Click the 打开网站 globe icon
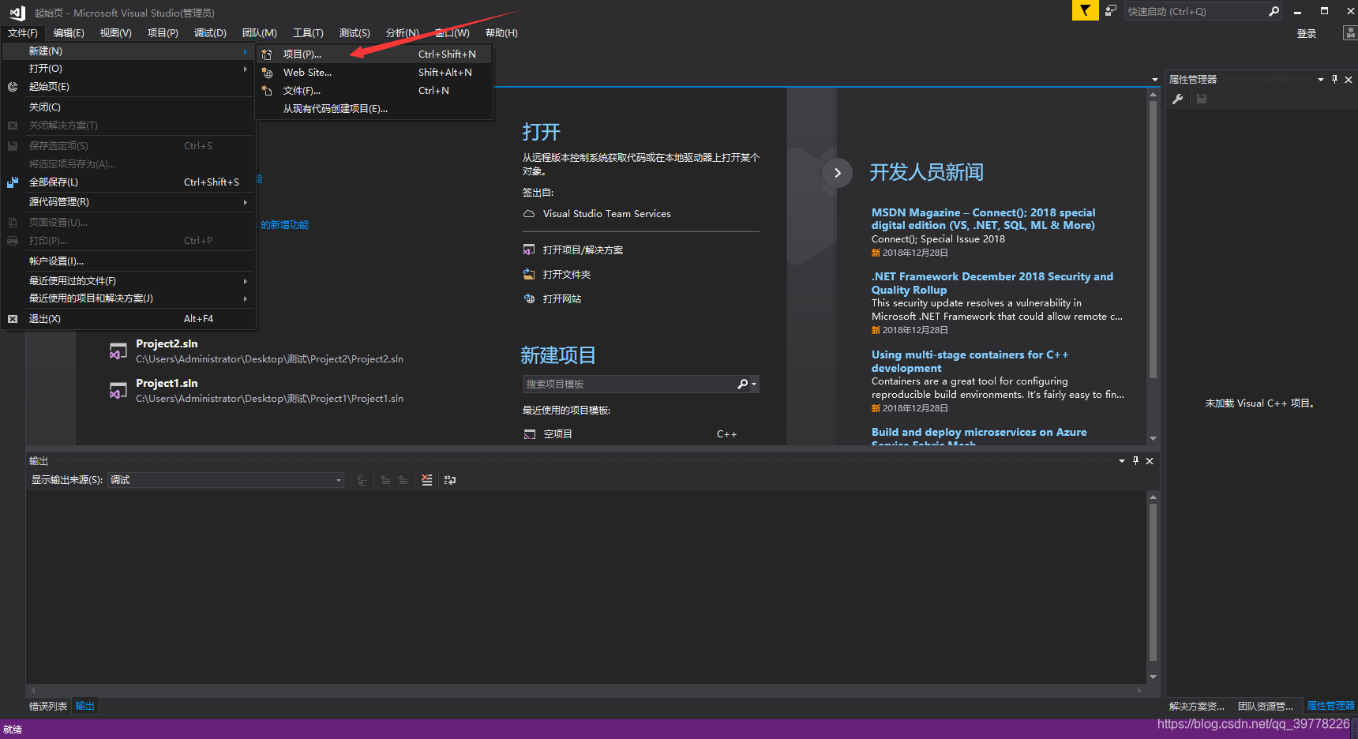1358x739 pixels. coord(529,298)
